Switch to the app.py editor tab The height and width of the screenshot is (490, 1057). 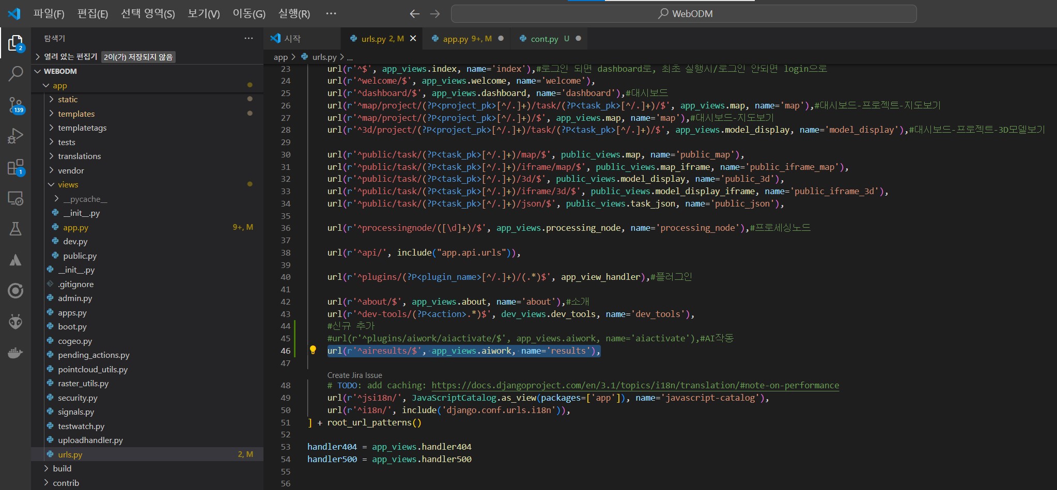pyautogui.click(x=467, y=38)
